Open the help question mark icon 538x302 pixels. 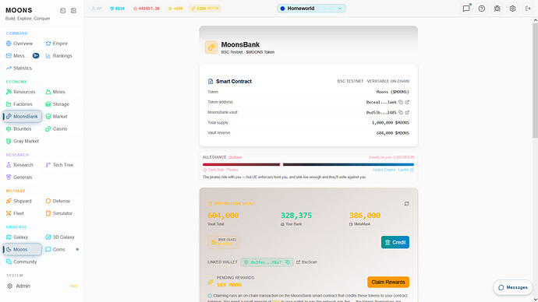pos(482,9)
